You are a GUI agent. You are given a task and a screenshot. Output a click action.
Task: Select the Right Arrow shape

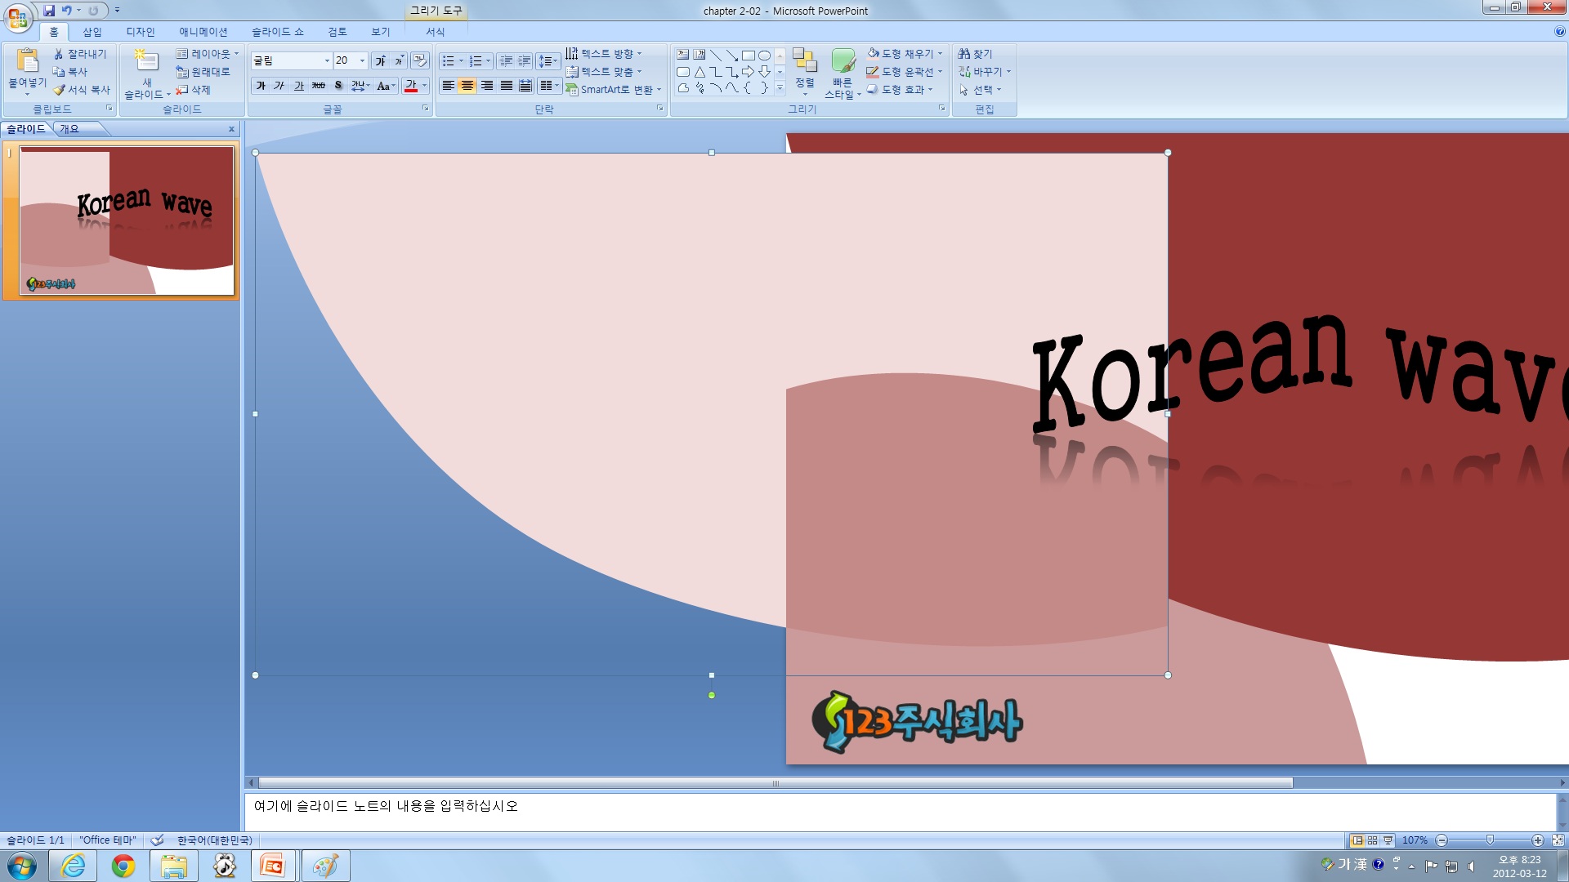click(x=749, y=72)
